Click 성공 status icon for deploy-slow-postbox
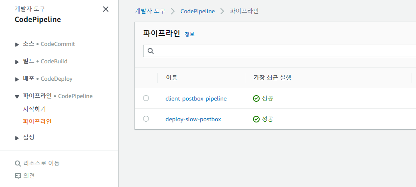This screenshot has height=187, width=416. tap(256, 119)
